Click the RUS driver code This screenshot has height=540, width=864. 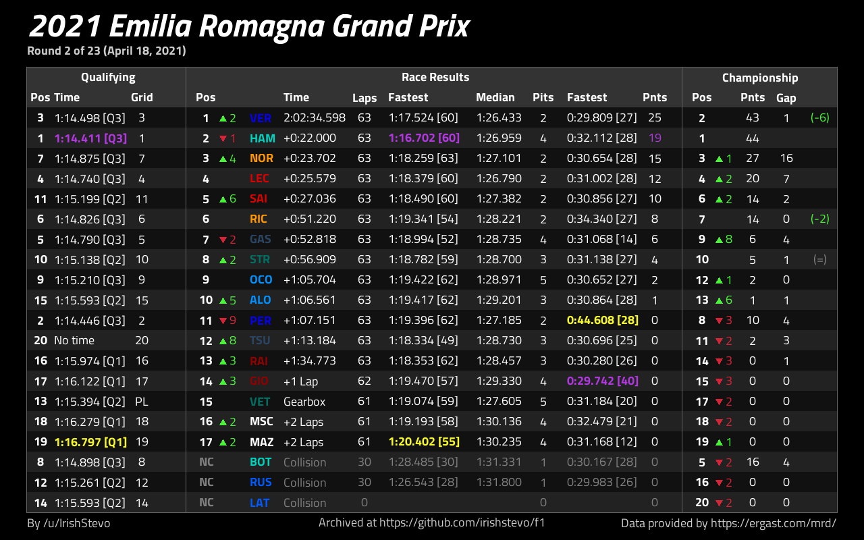(261, 483)
